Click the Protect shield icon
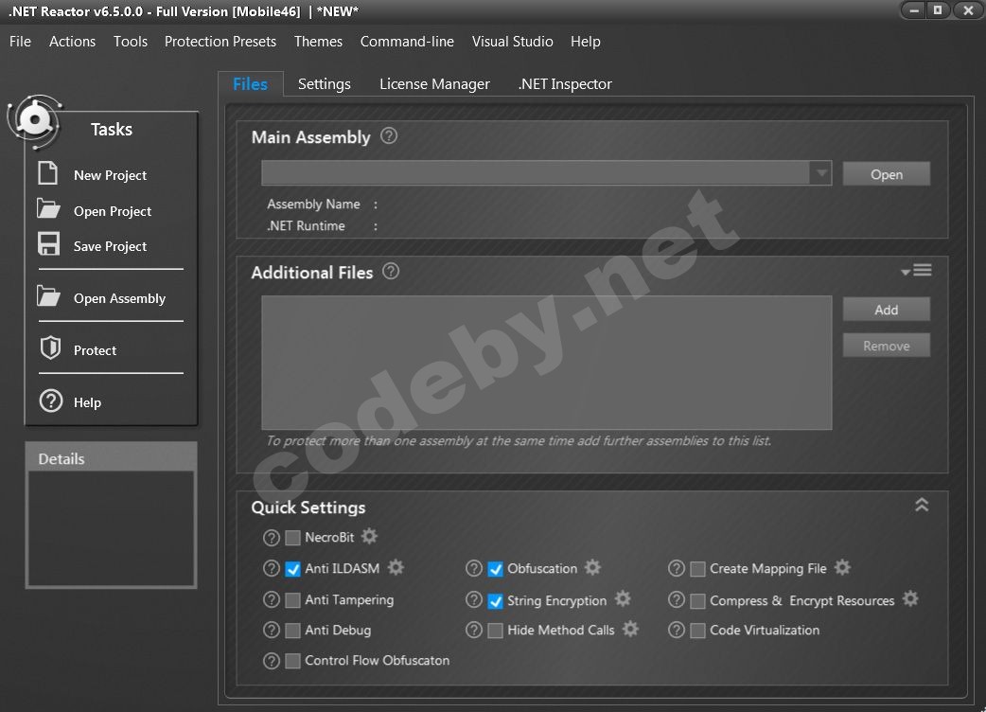Viewport: 986px width, 712px height. point(50,347)
